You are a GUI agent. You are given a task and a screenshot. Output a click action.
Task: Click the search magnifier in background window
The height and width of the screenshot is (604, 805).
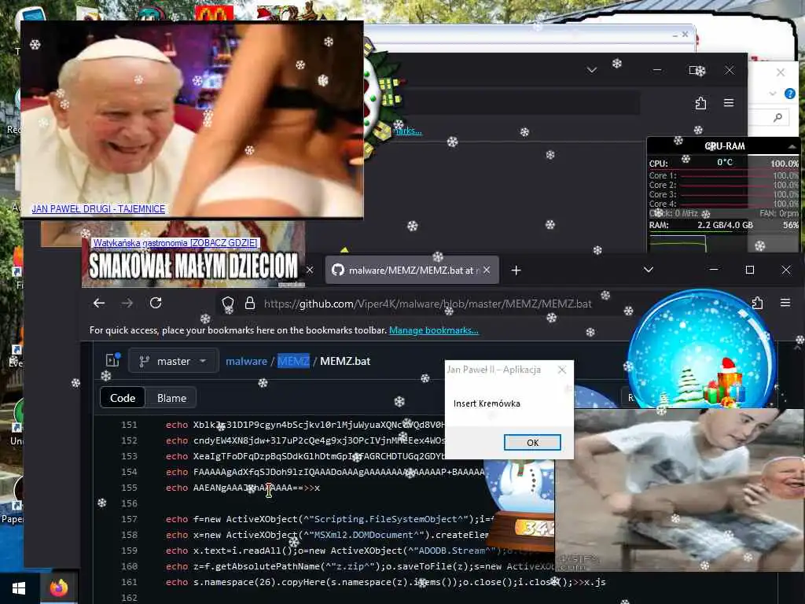point(777,118)
